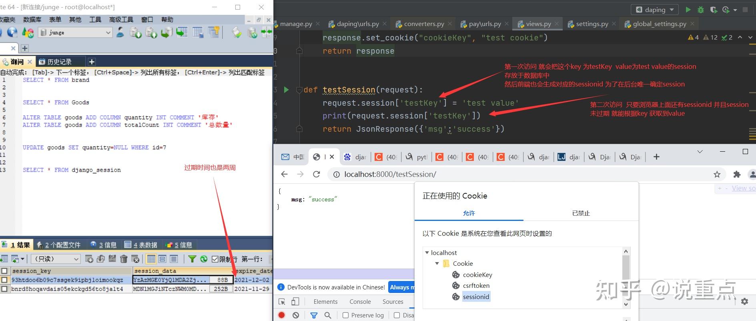Open the DevTools settings gear icon

click(744, 301)
